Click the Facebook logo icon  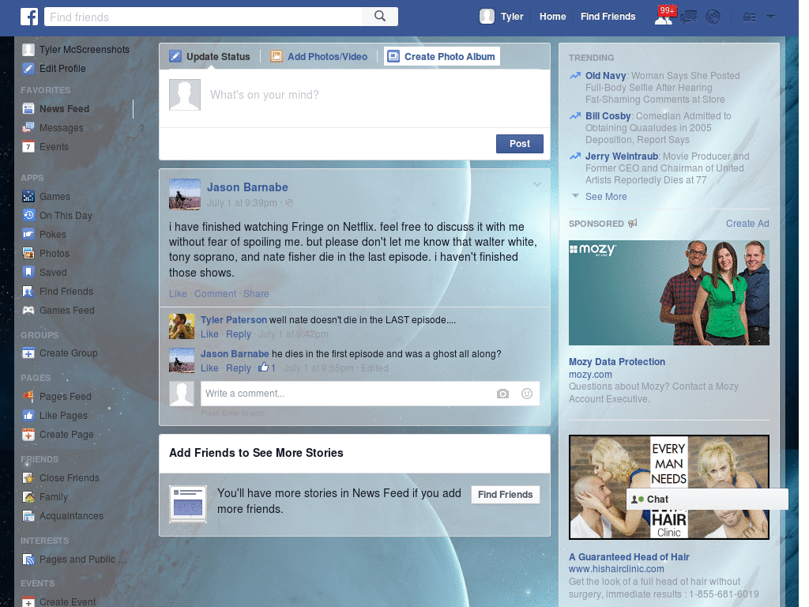[29, 17]
